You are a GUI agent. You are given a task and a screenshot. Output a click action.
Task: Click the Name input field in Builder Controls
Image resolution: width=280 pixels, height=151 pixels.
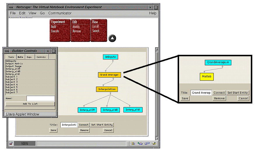click(41, 99)
